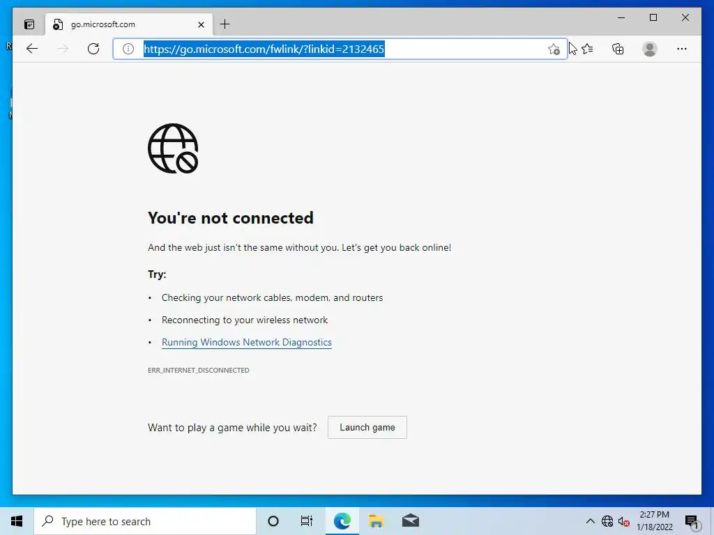The image size is (714, 535).
Task: Click the Type here to search box
Action: 145,521
